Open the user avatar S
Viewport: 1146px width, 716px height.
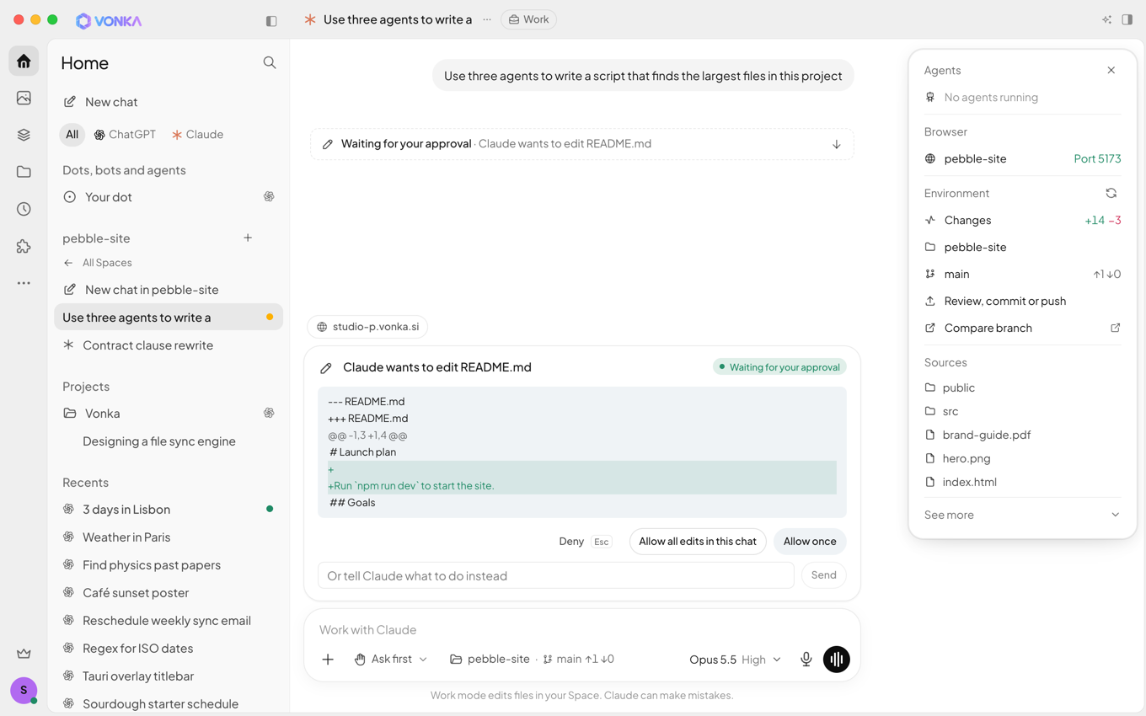pyautogui.click(x=24, y=690)
